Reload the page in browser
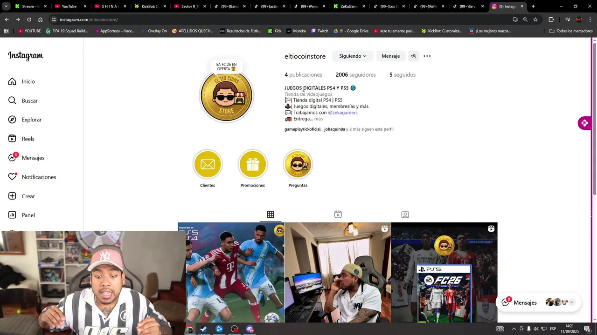 point(29,20)
